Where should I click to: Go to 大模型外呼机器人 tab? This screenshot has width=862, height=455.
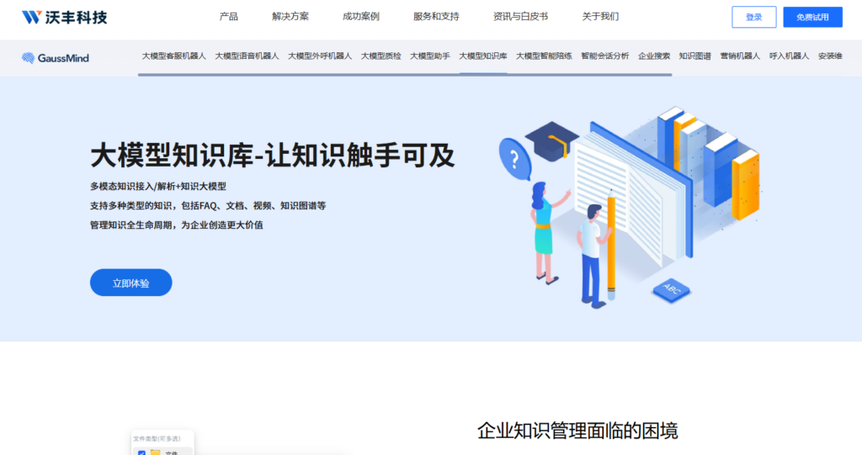320,56
